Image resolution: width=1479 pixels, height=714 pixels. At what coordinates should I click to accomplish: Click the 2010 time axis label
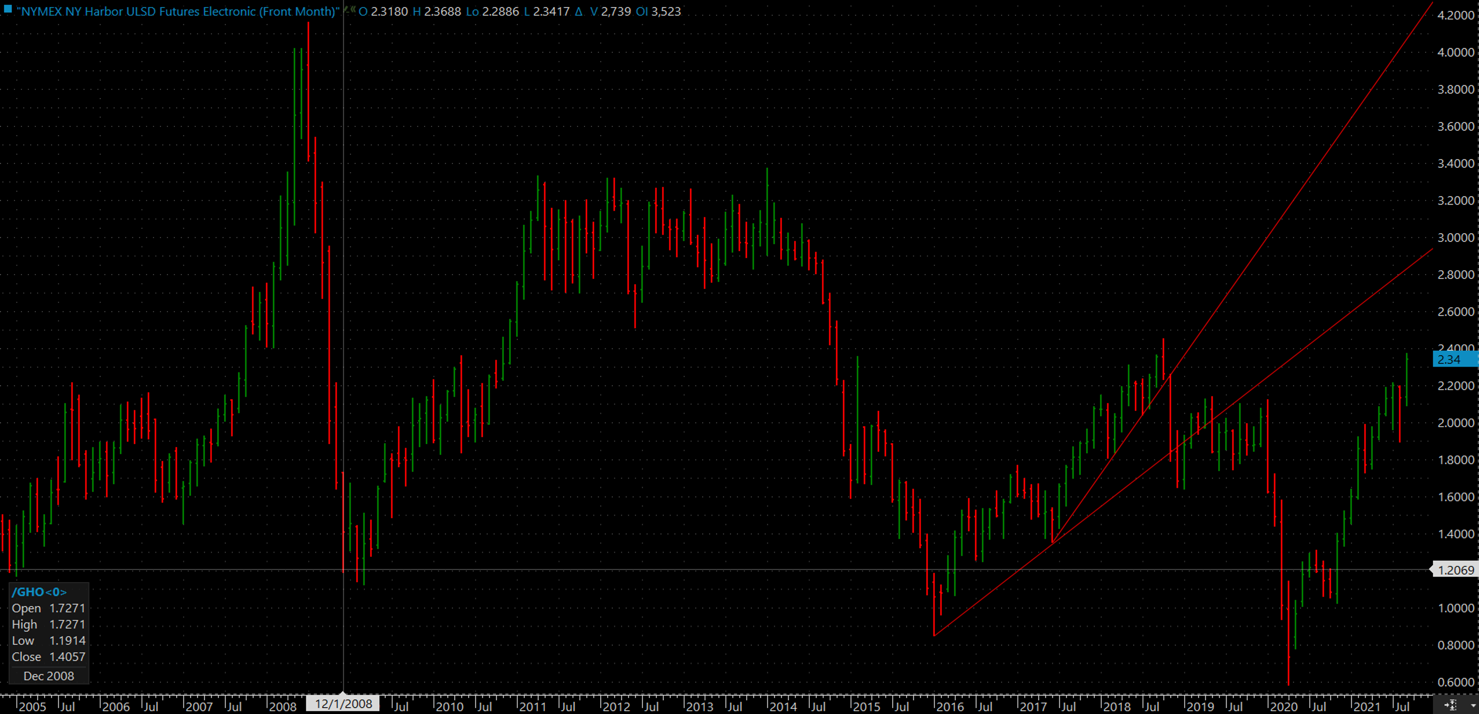[x=449, y=707]
